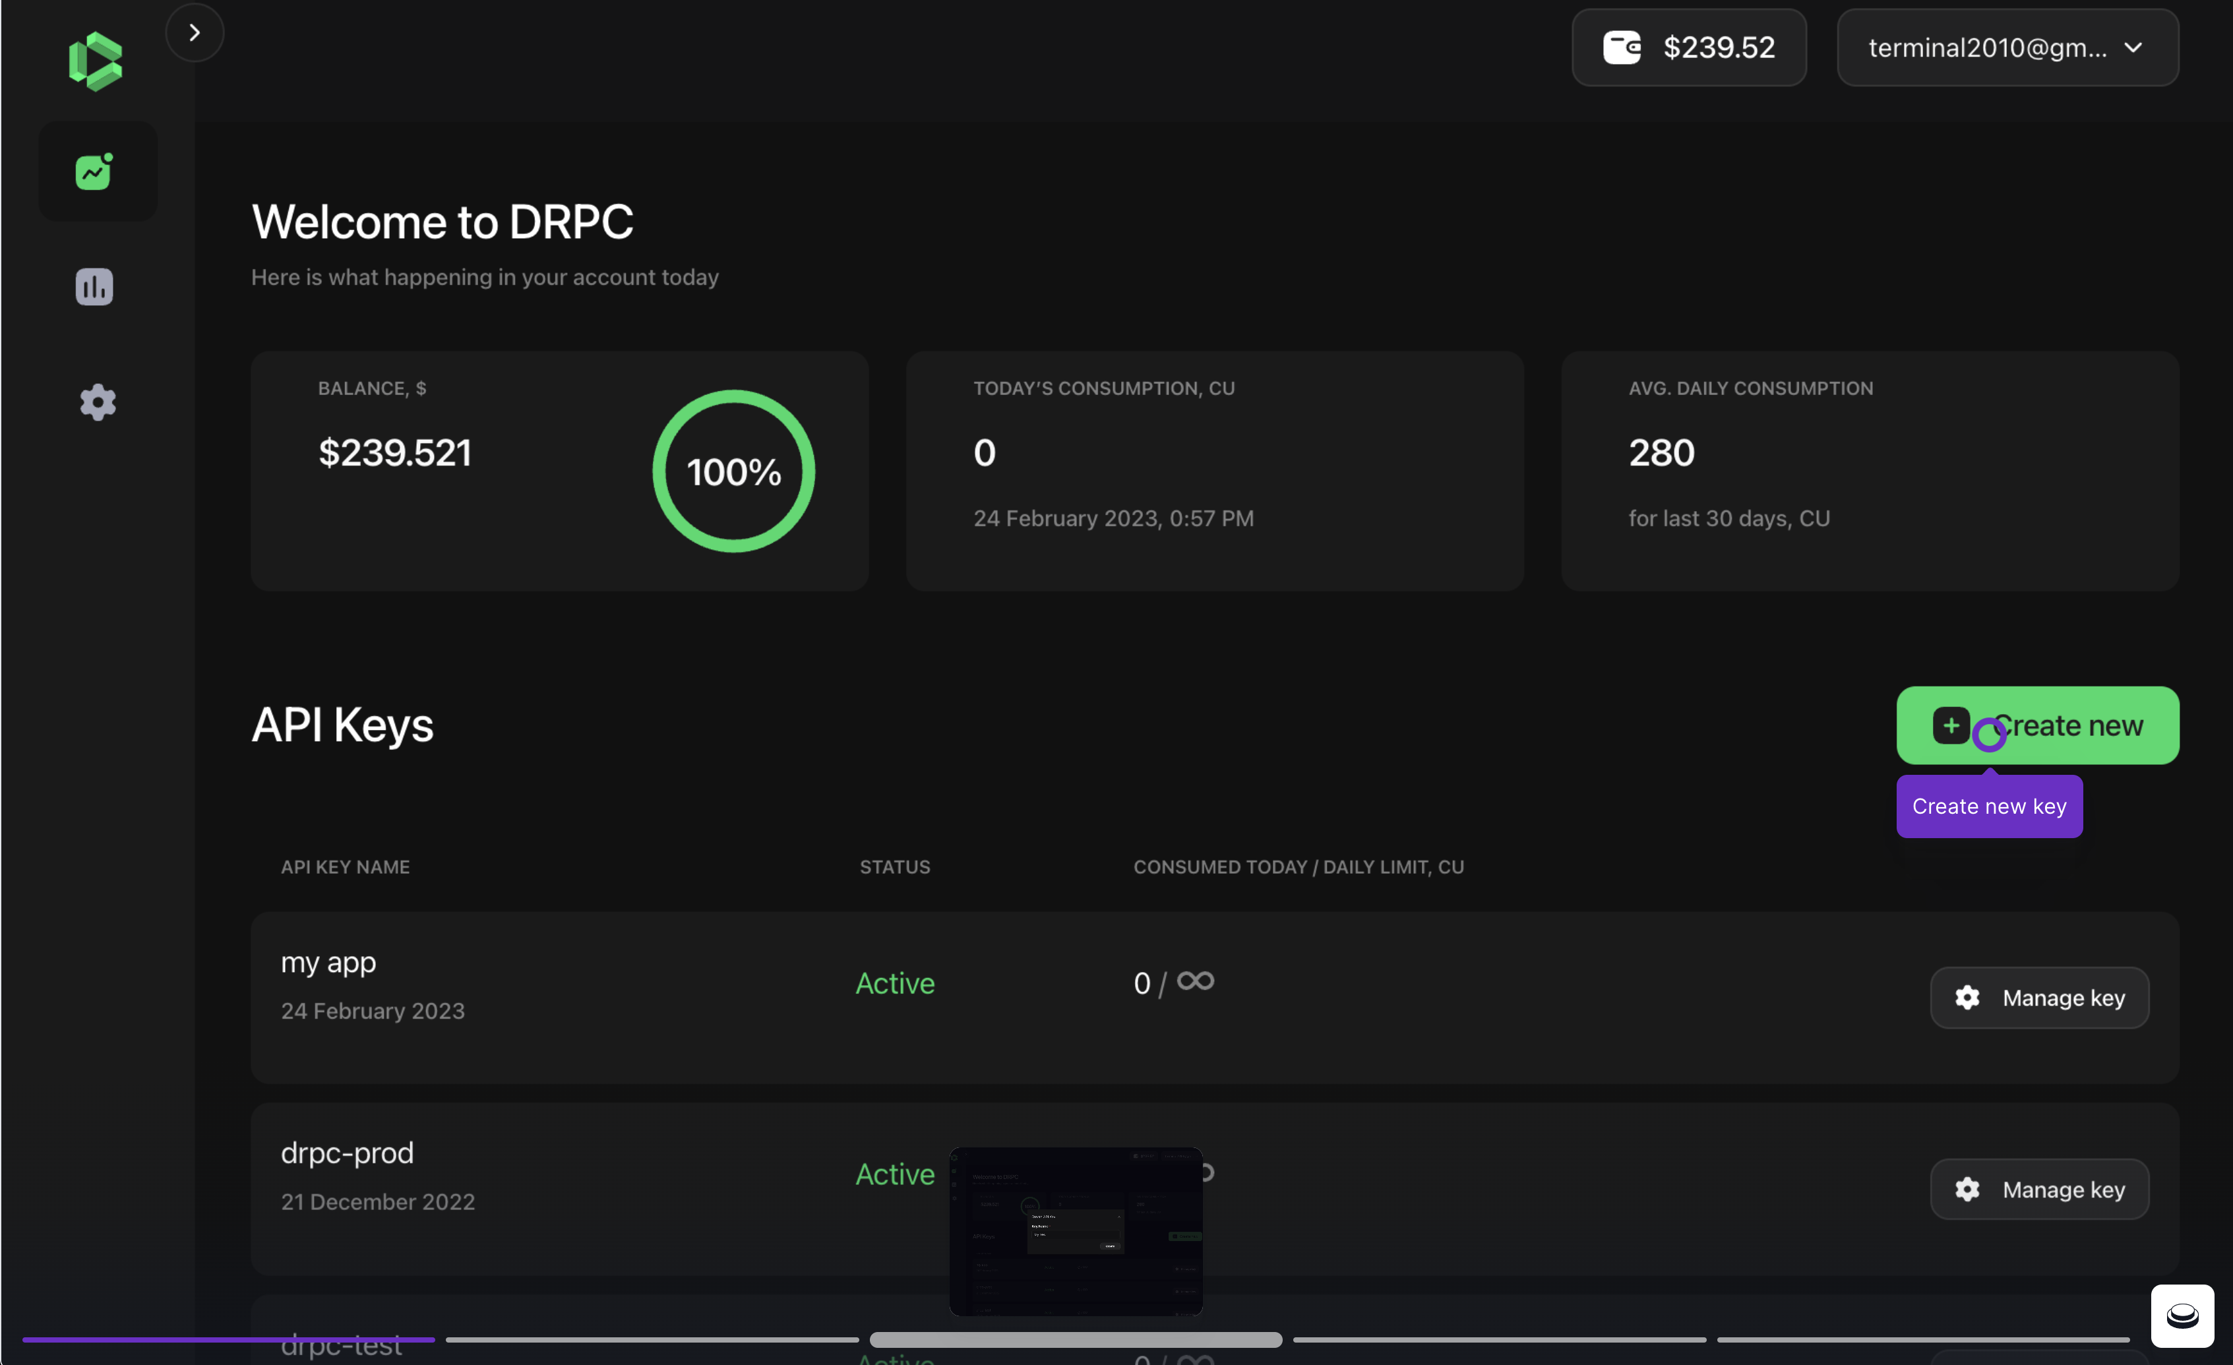2233x1365 pixels.
Task: Jump to second tour progress segment
Action: [x=652, y=1339]
